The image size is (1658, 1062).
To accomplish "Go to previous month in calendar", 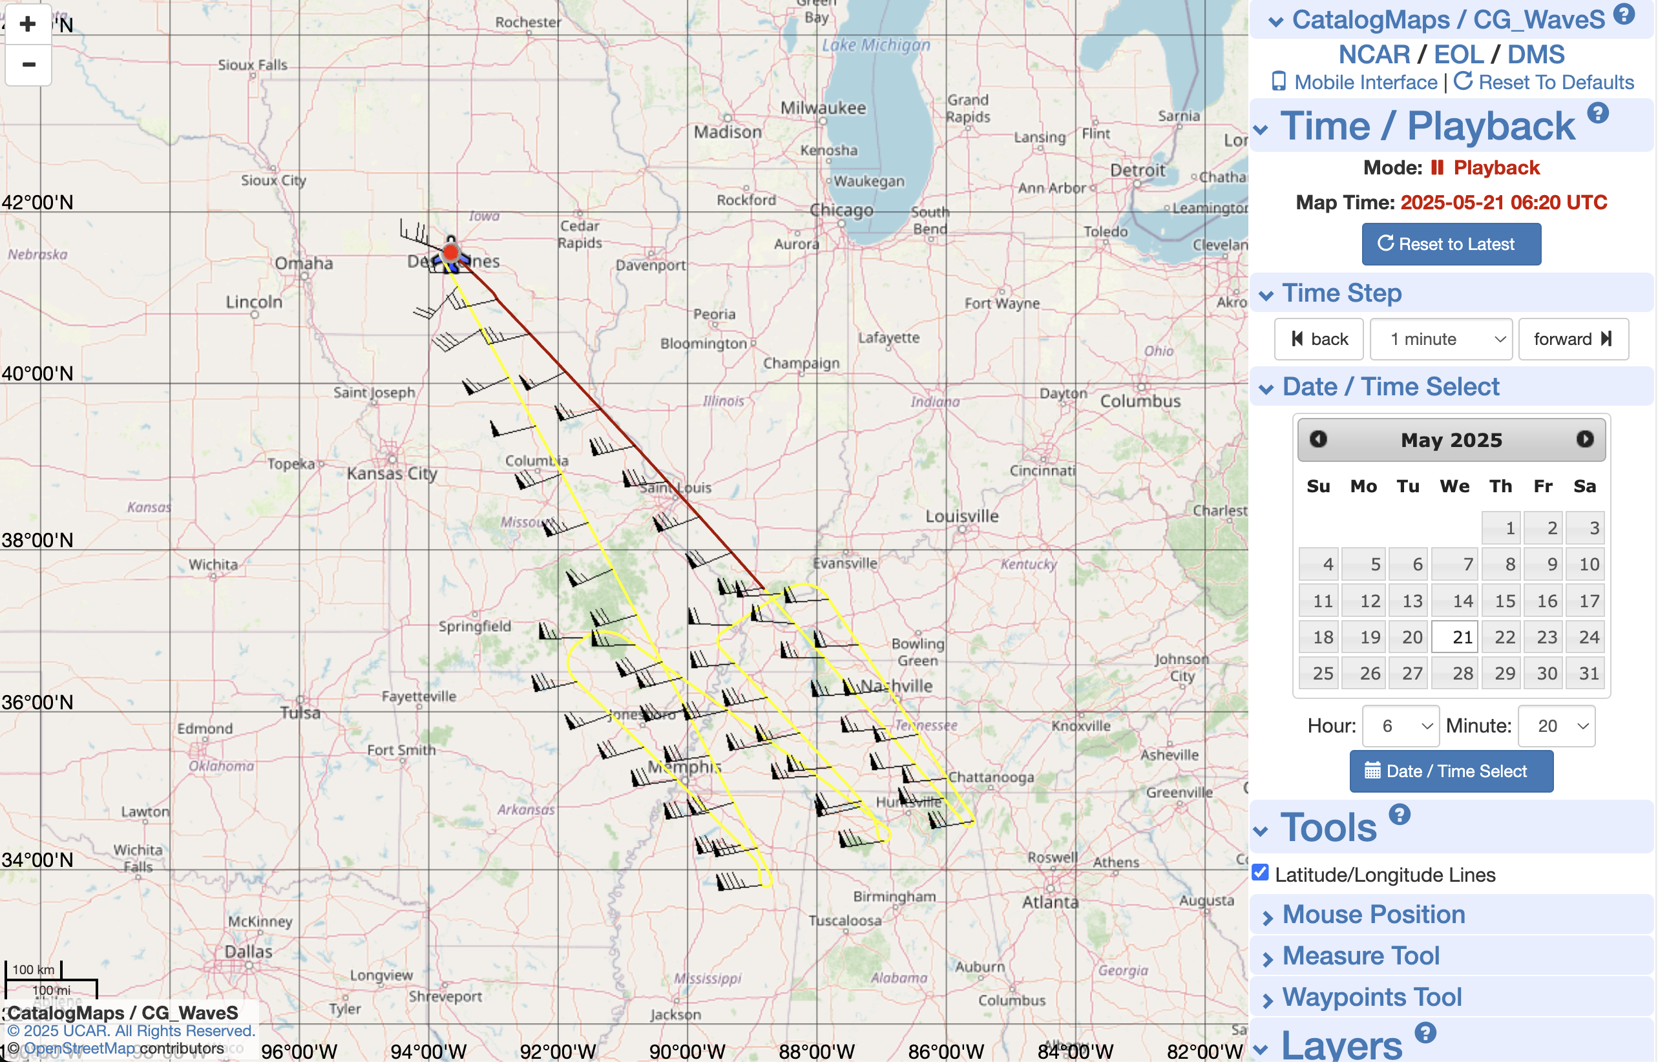I will click(1318, 439).
